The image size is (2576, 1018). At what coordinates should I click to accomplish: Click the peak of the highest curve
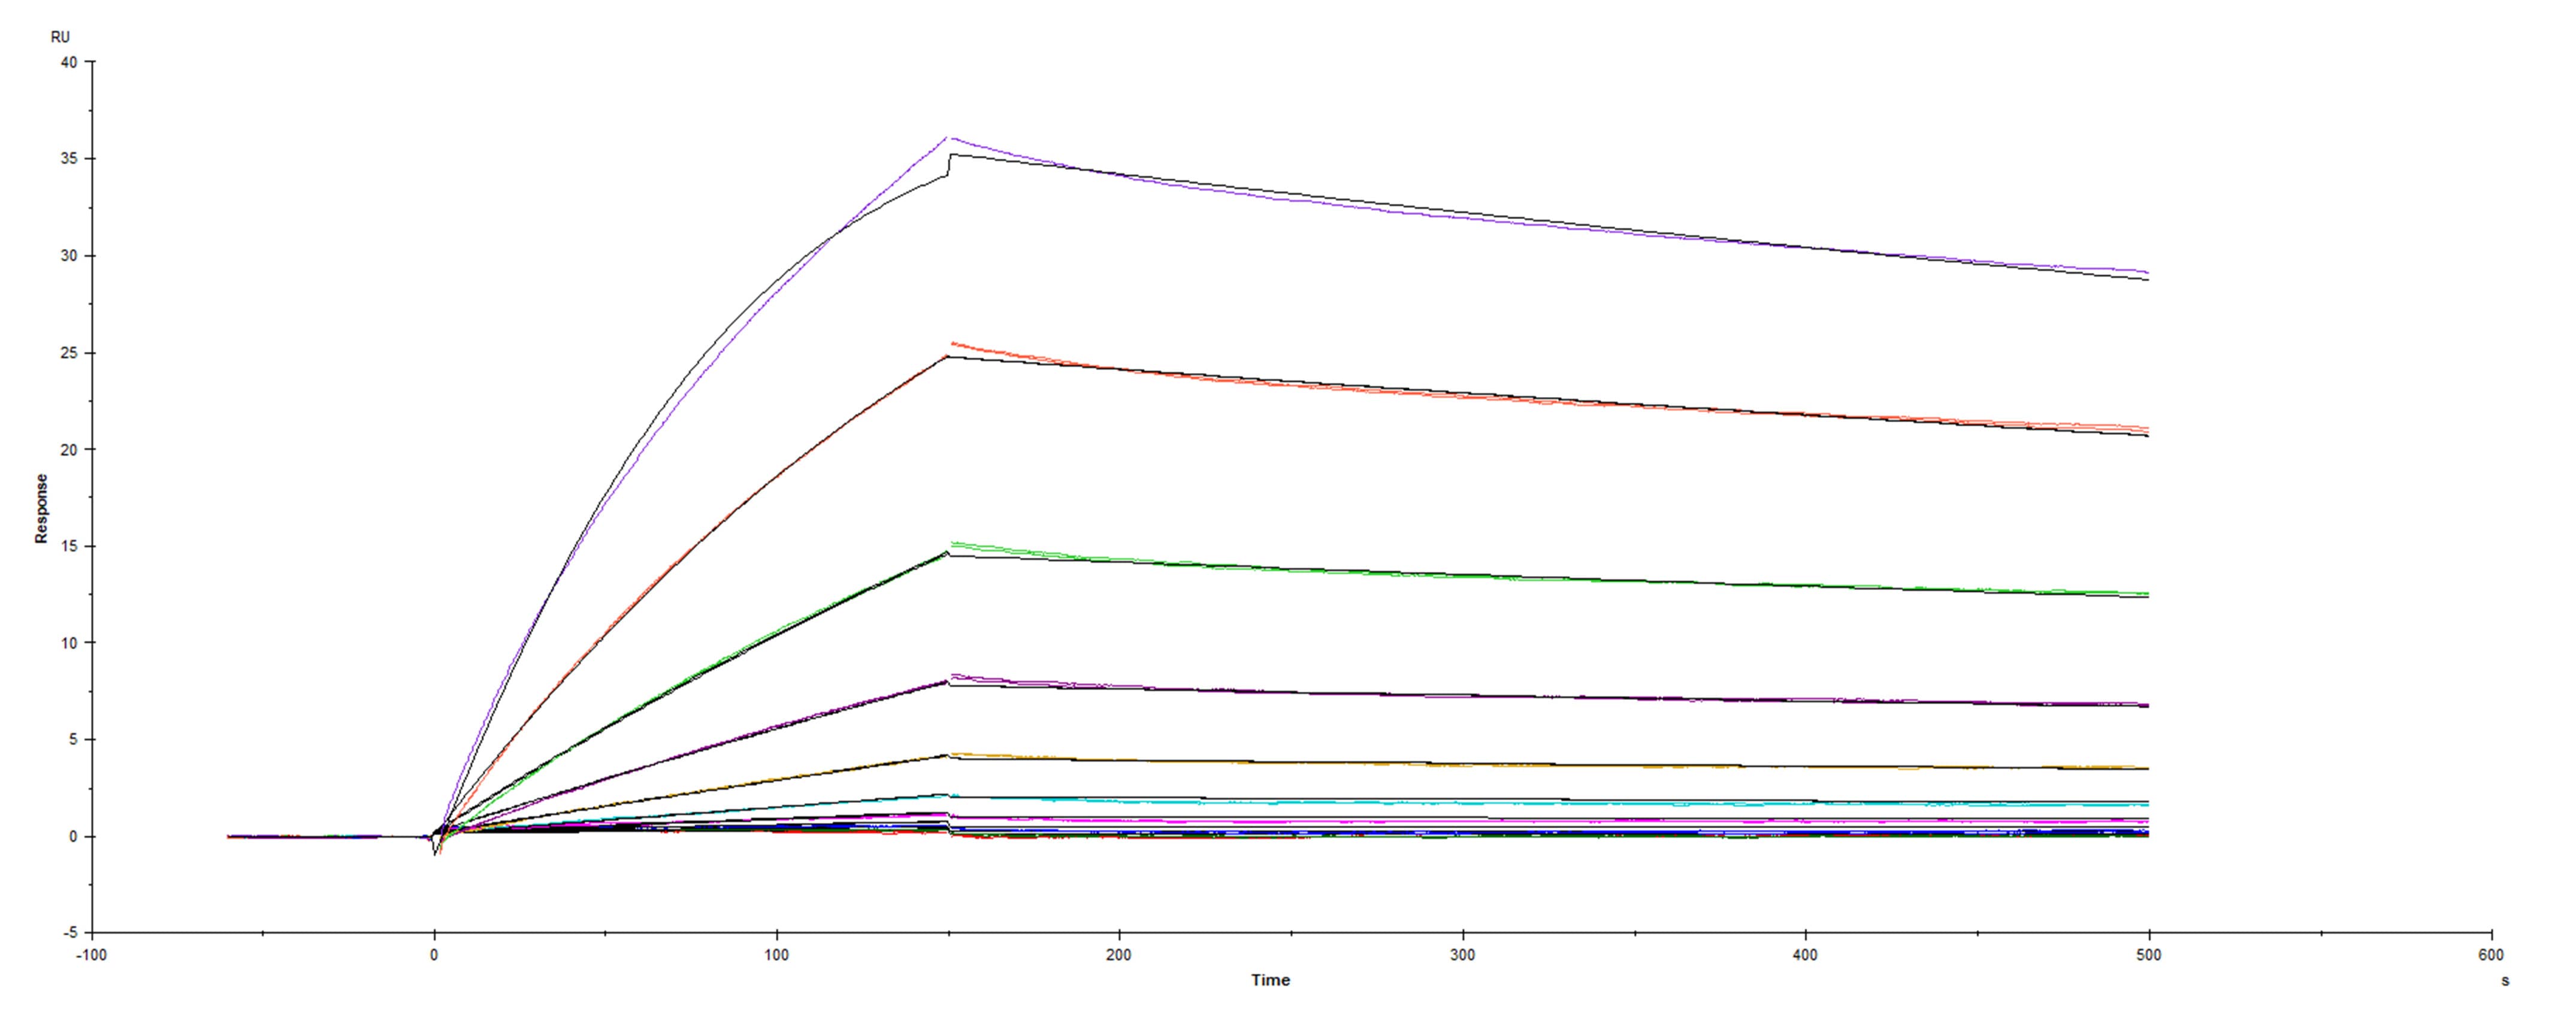947,137
